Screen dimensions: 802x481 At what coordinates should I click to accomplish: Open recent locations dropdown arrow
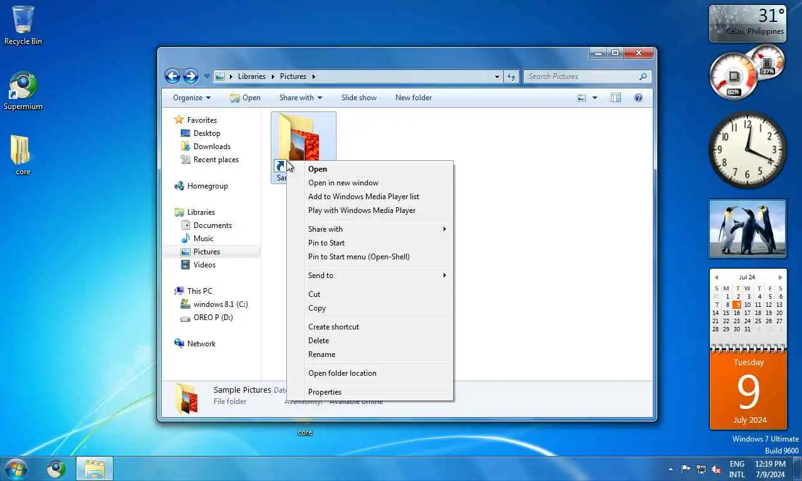pyautogui.click(x=207, y=76)
